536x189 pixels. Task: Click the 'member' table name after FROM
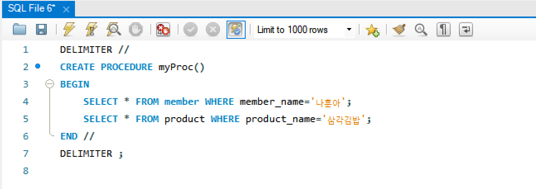[181, 102]
